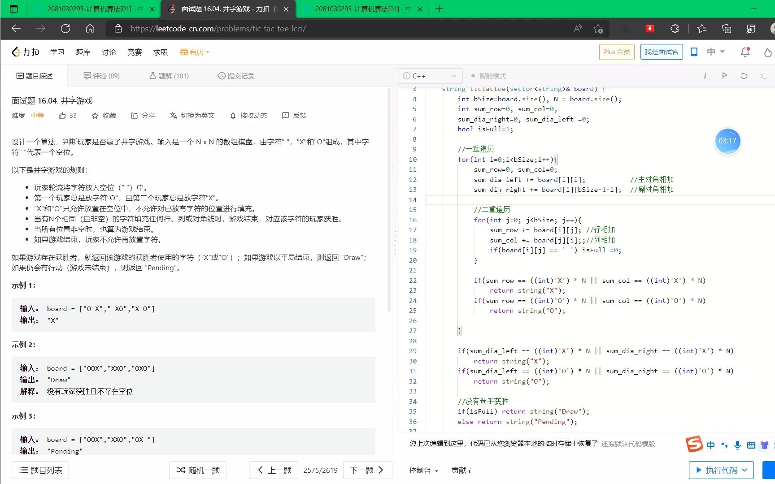Switch to third 计算机算法 browser tab

pyautogui.click(x=361, y=9)
